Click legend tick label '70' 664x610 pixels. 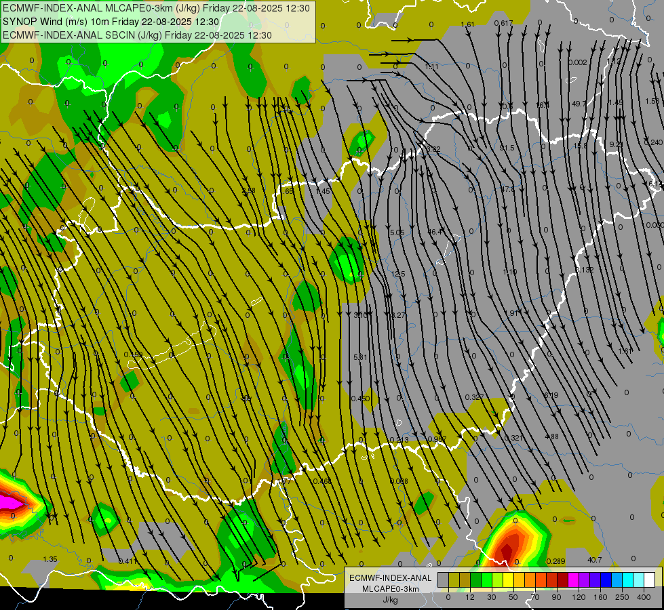(x=535, y=597)
